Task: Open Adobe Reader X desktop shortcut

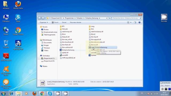Action: coord(6,57)
